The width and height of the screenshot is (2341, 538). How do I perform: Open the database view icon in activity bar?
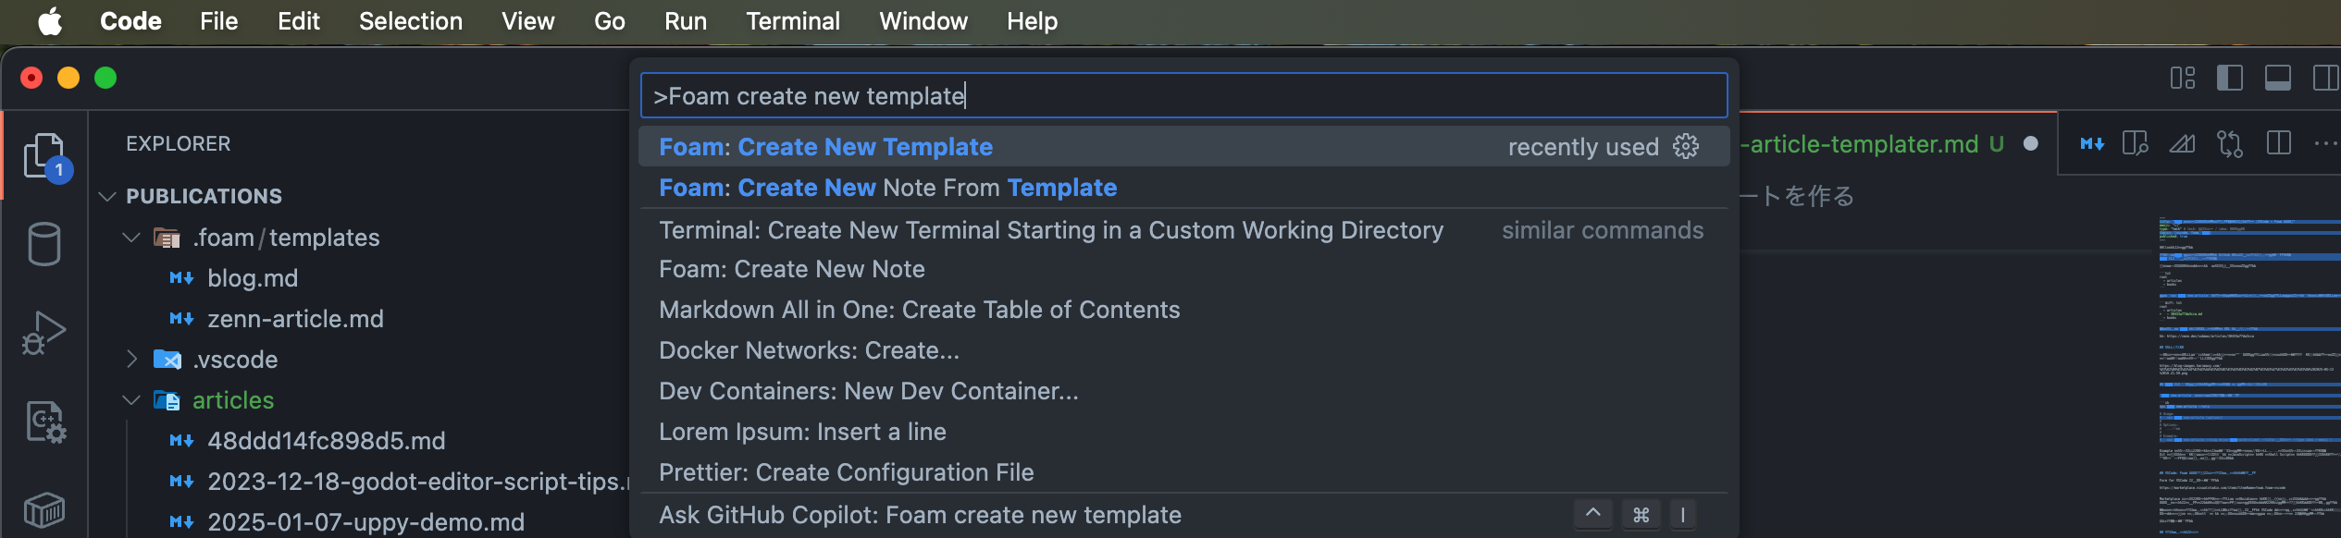pyautogui.click(x=44, y=244)
